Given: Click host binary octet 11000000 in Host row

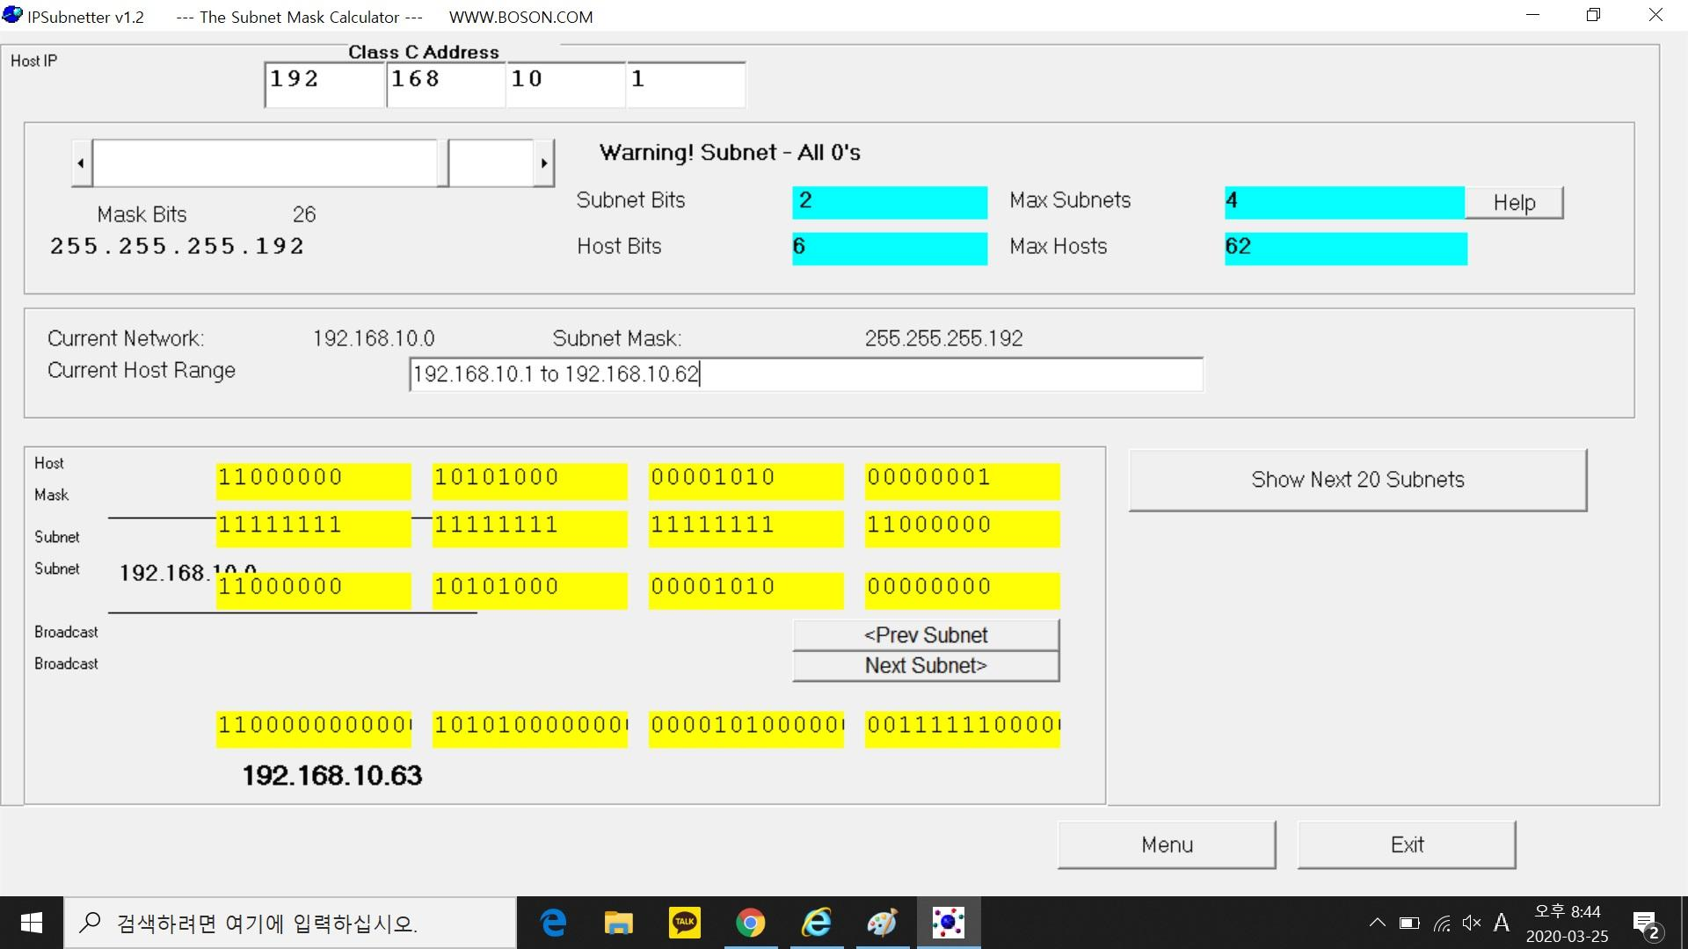Looking at the screenshot, I should click(313, 481).
